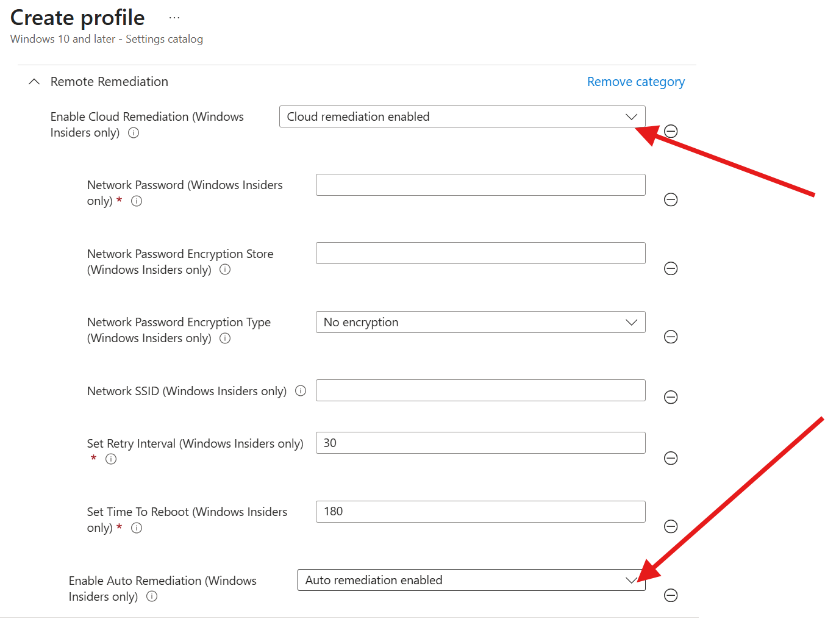Click the Set Time To Reboot value field
Screen dimensions: 825x619
tap(480, 511)
